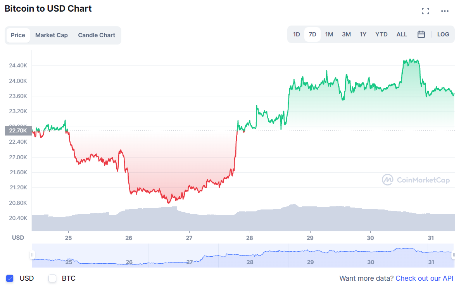Switch to the Market Cap tab

click(51, 35)
